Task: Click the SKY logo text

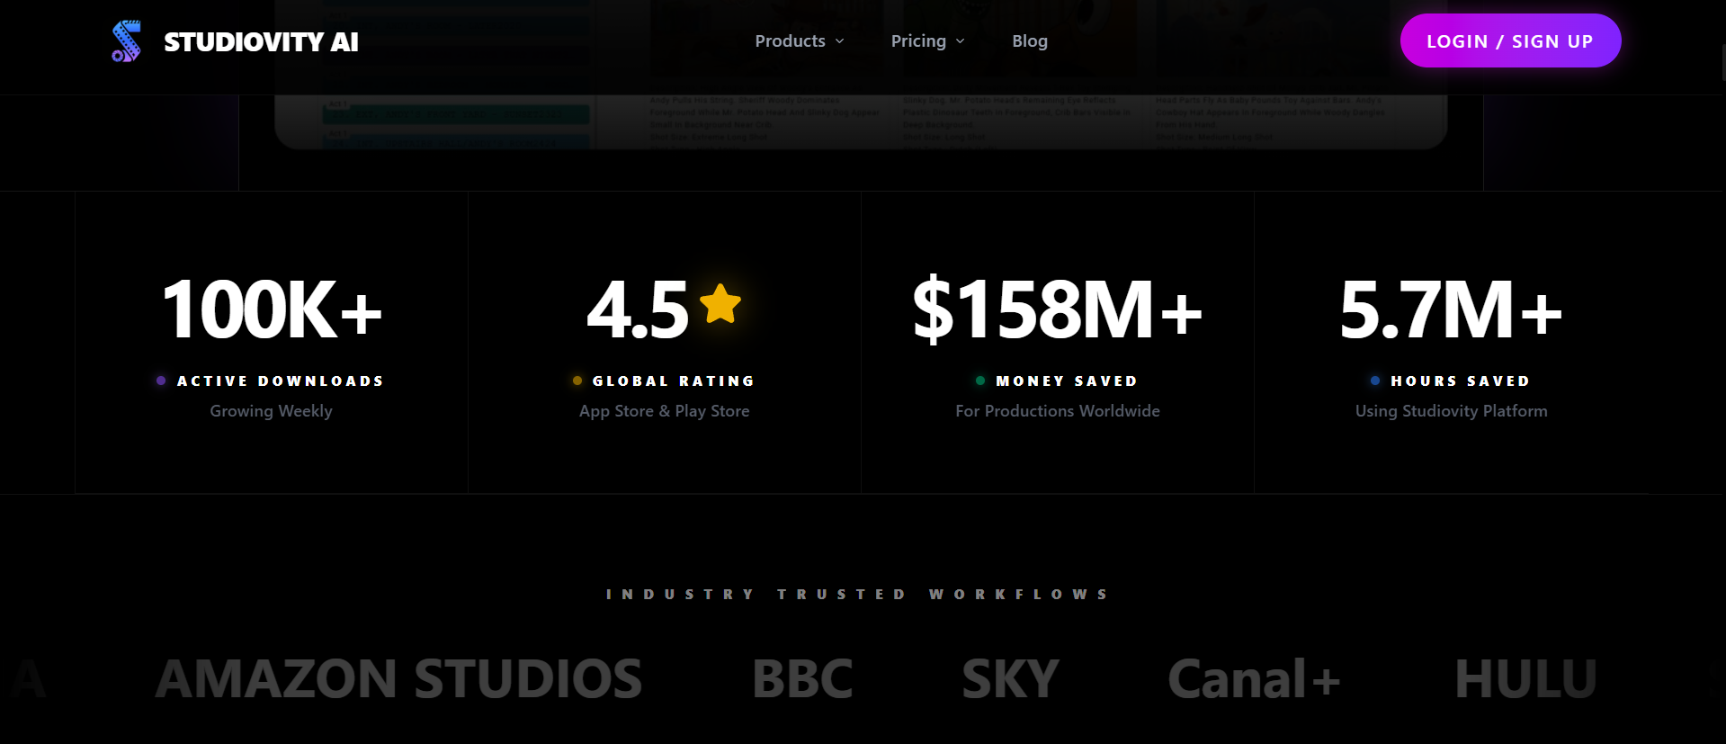Action: [1011, 679]
